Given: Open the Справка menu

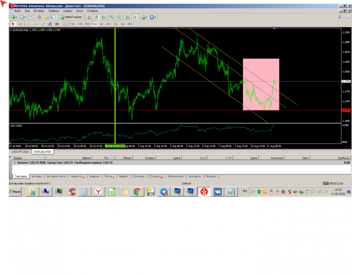Looking at the screenshot, I should pos(92,11).
